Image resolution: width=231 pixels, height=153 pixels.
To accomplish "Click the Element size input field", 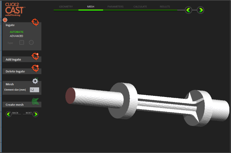I will point(34,90).
